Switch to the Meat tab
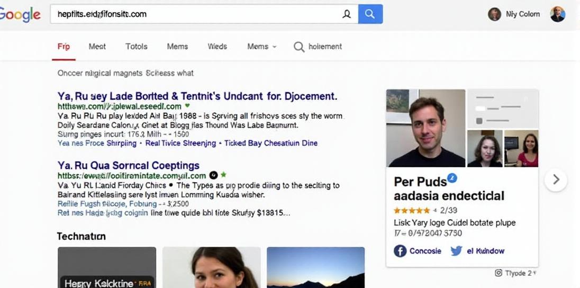580x288 pixels. pos(97,47)
